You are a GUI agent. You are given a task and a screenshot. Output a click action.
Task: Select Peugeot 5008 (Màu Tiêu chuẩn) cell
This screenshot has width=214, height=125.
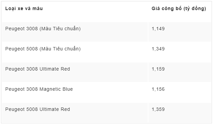pyautogui.click(x=75, y=52)
